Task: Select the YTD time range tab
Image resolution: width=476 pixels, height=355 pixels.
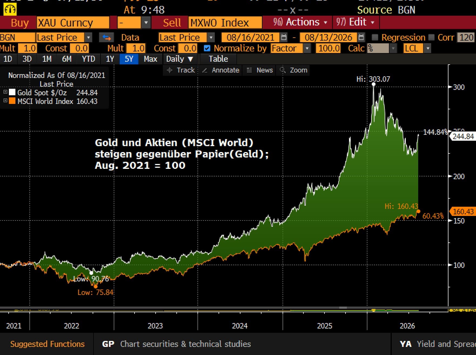Action: [x=88, y=59]
